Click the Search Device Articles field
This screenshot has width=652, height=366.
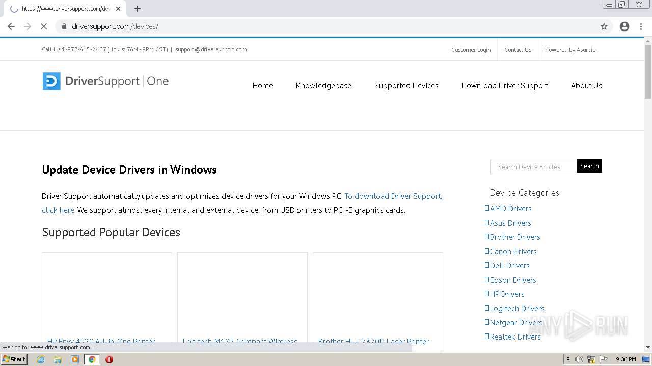[533, 167]
